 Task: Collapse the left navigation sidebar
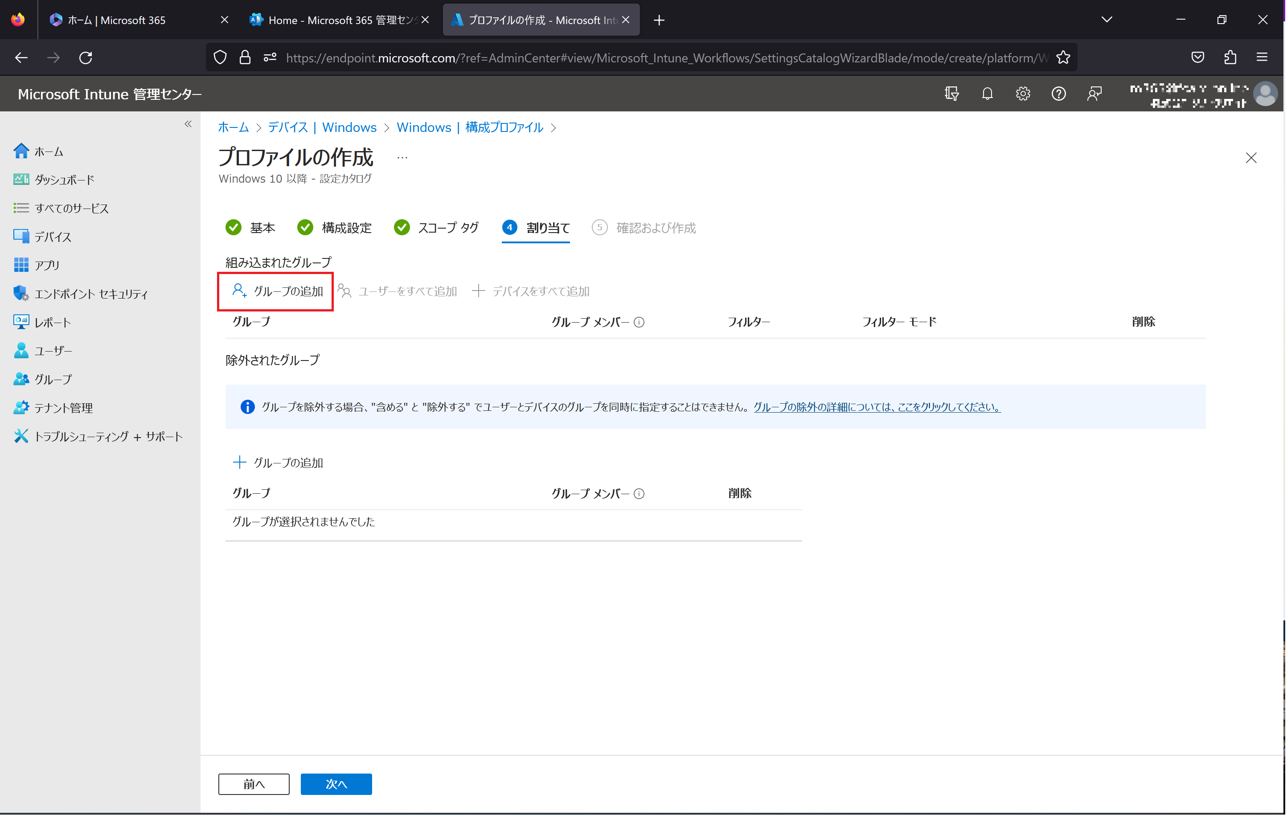[x=188, y=124]
